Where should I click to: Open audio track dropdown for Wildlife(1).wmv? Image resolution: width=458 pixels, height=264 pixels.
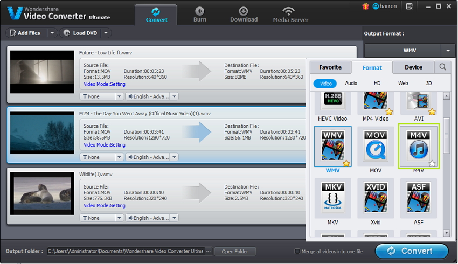174,218
